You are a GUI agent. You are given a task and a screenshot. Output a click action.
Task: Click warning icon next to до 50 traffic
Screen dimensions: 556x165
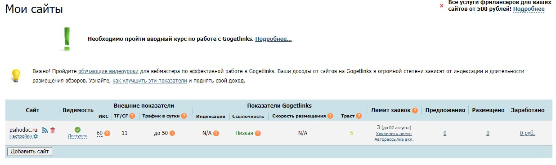[172, 133]
